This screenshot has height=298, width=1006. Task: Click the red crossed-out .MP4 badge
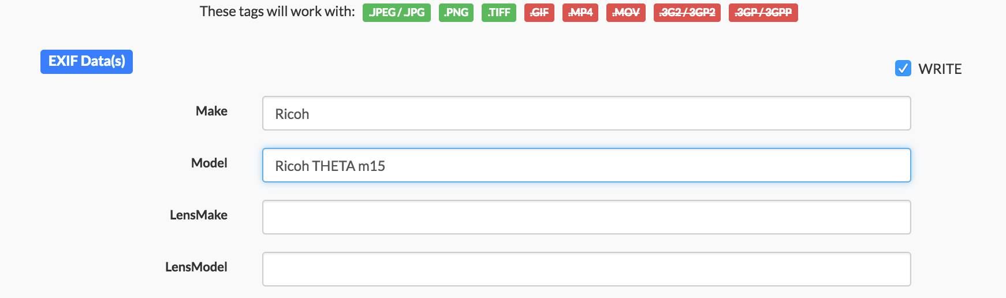click(580, 13)
